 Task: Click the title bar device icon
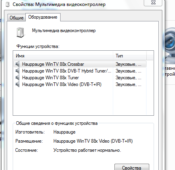coord(8,4)
